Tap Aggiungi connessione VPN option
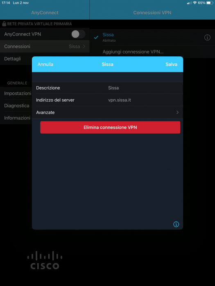The height and width of the screenshot is (286, 215). (133, 52)
